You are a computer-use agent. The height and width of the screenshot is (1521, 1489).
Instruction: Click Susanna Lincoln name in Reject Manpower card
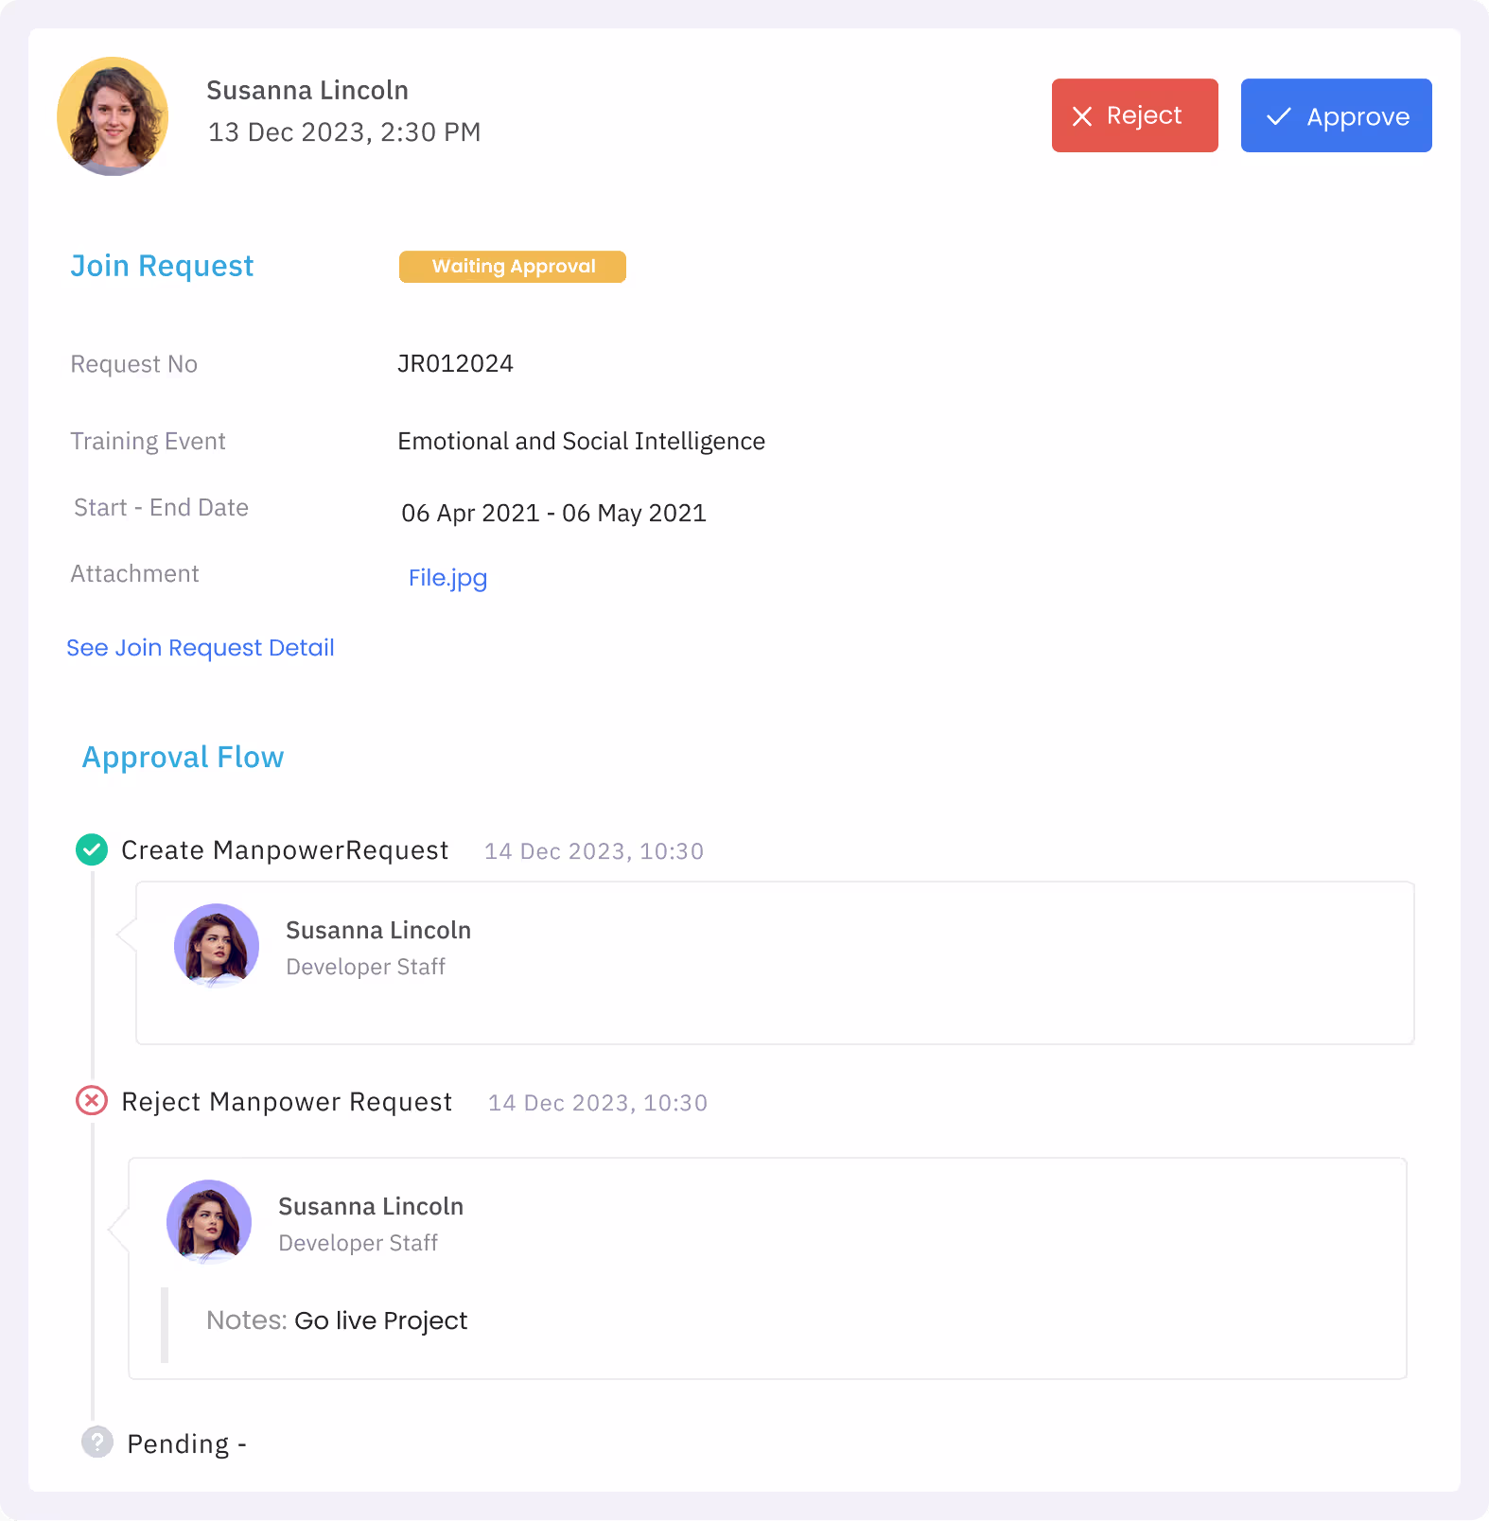(x=371, y=1207)
